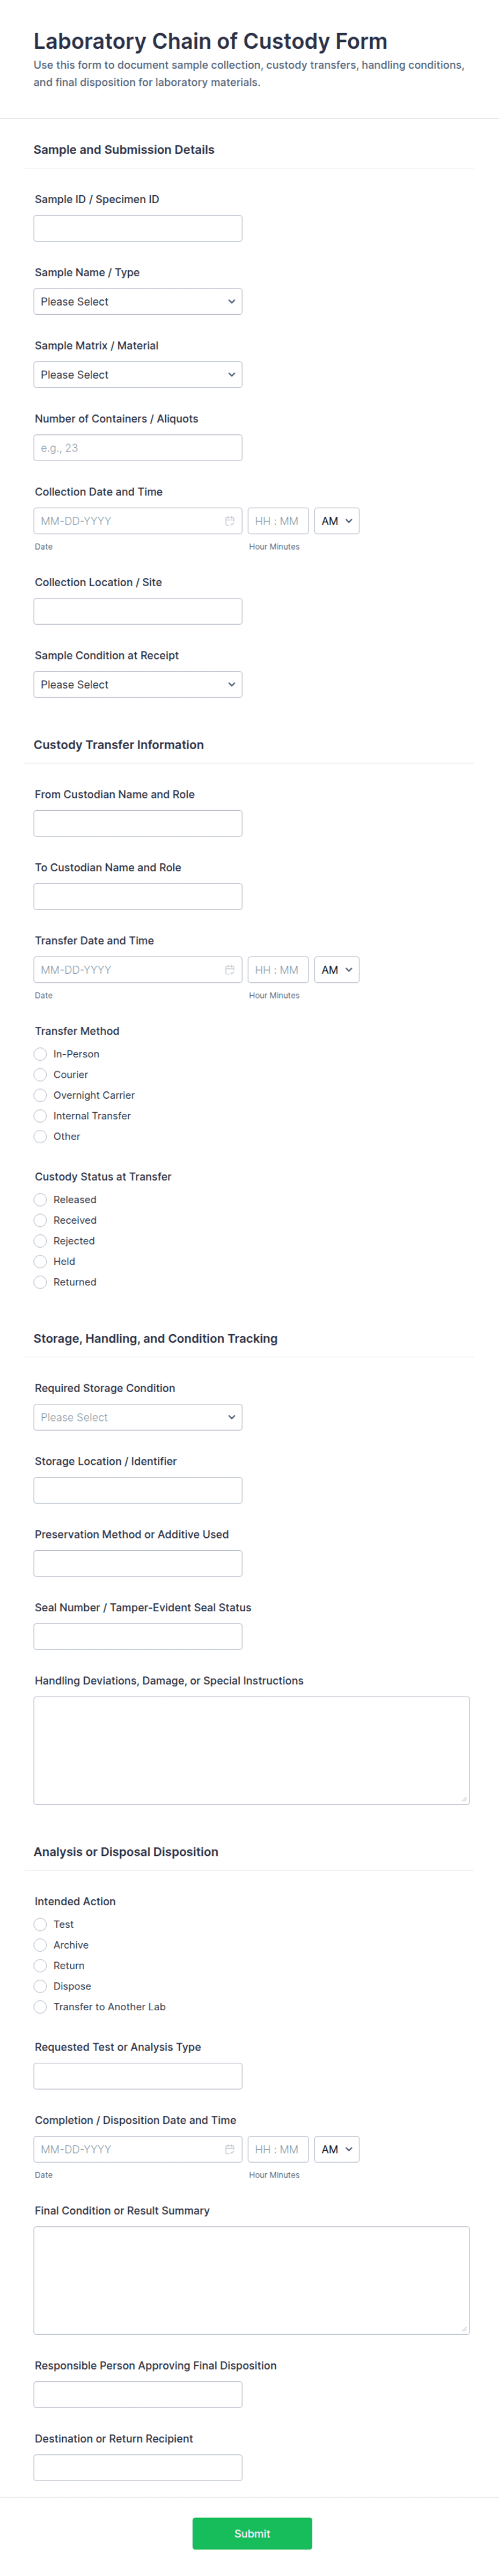Select In-Person transfer method
Image resolution: width=499 pixels, height=2576 pixels.
click(40, 1053)
